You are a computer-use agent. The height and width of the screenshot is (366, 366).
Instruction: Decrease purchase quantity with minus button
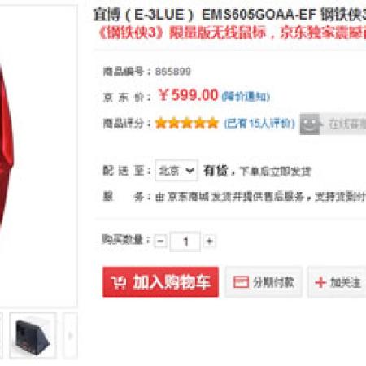160,241
